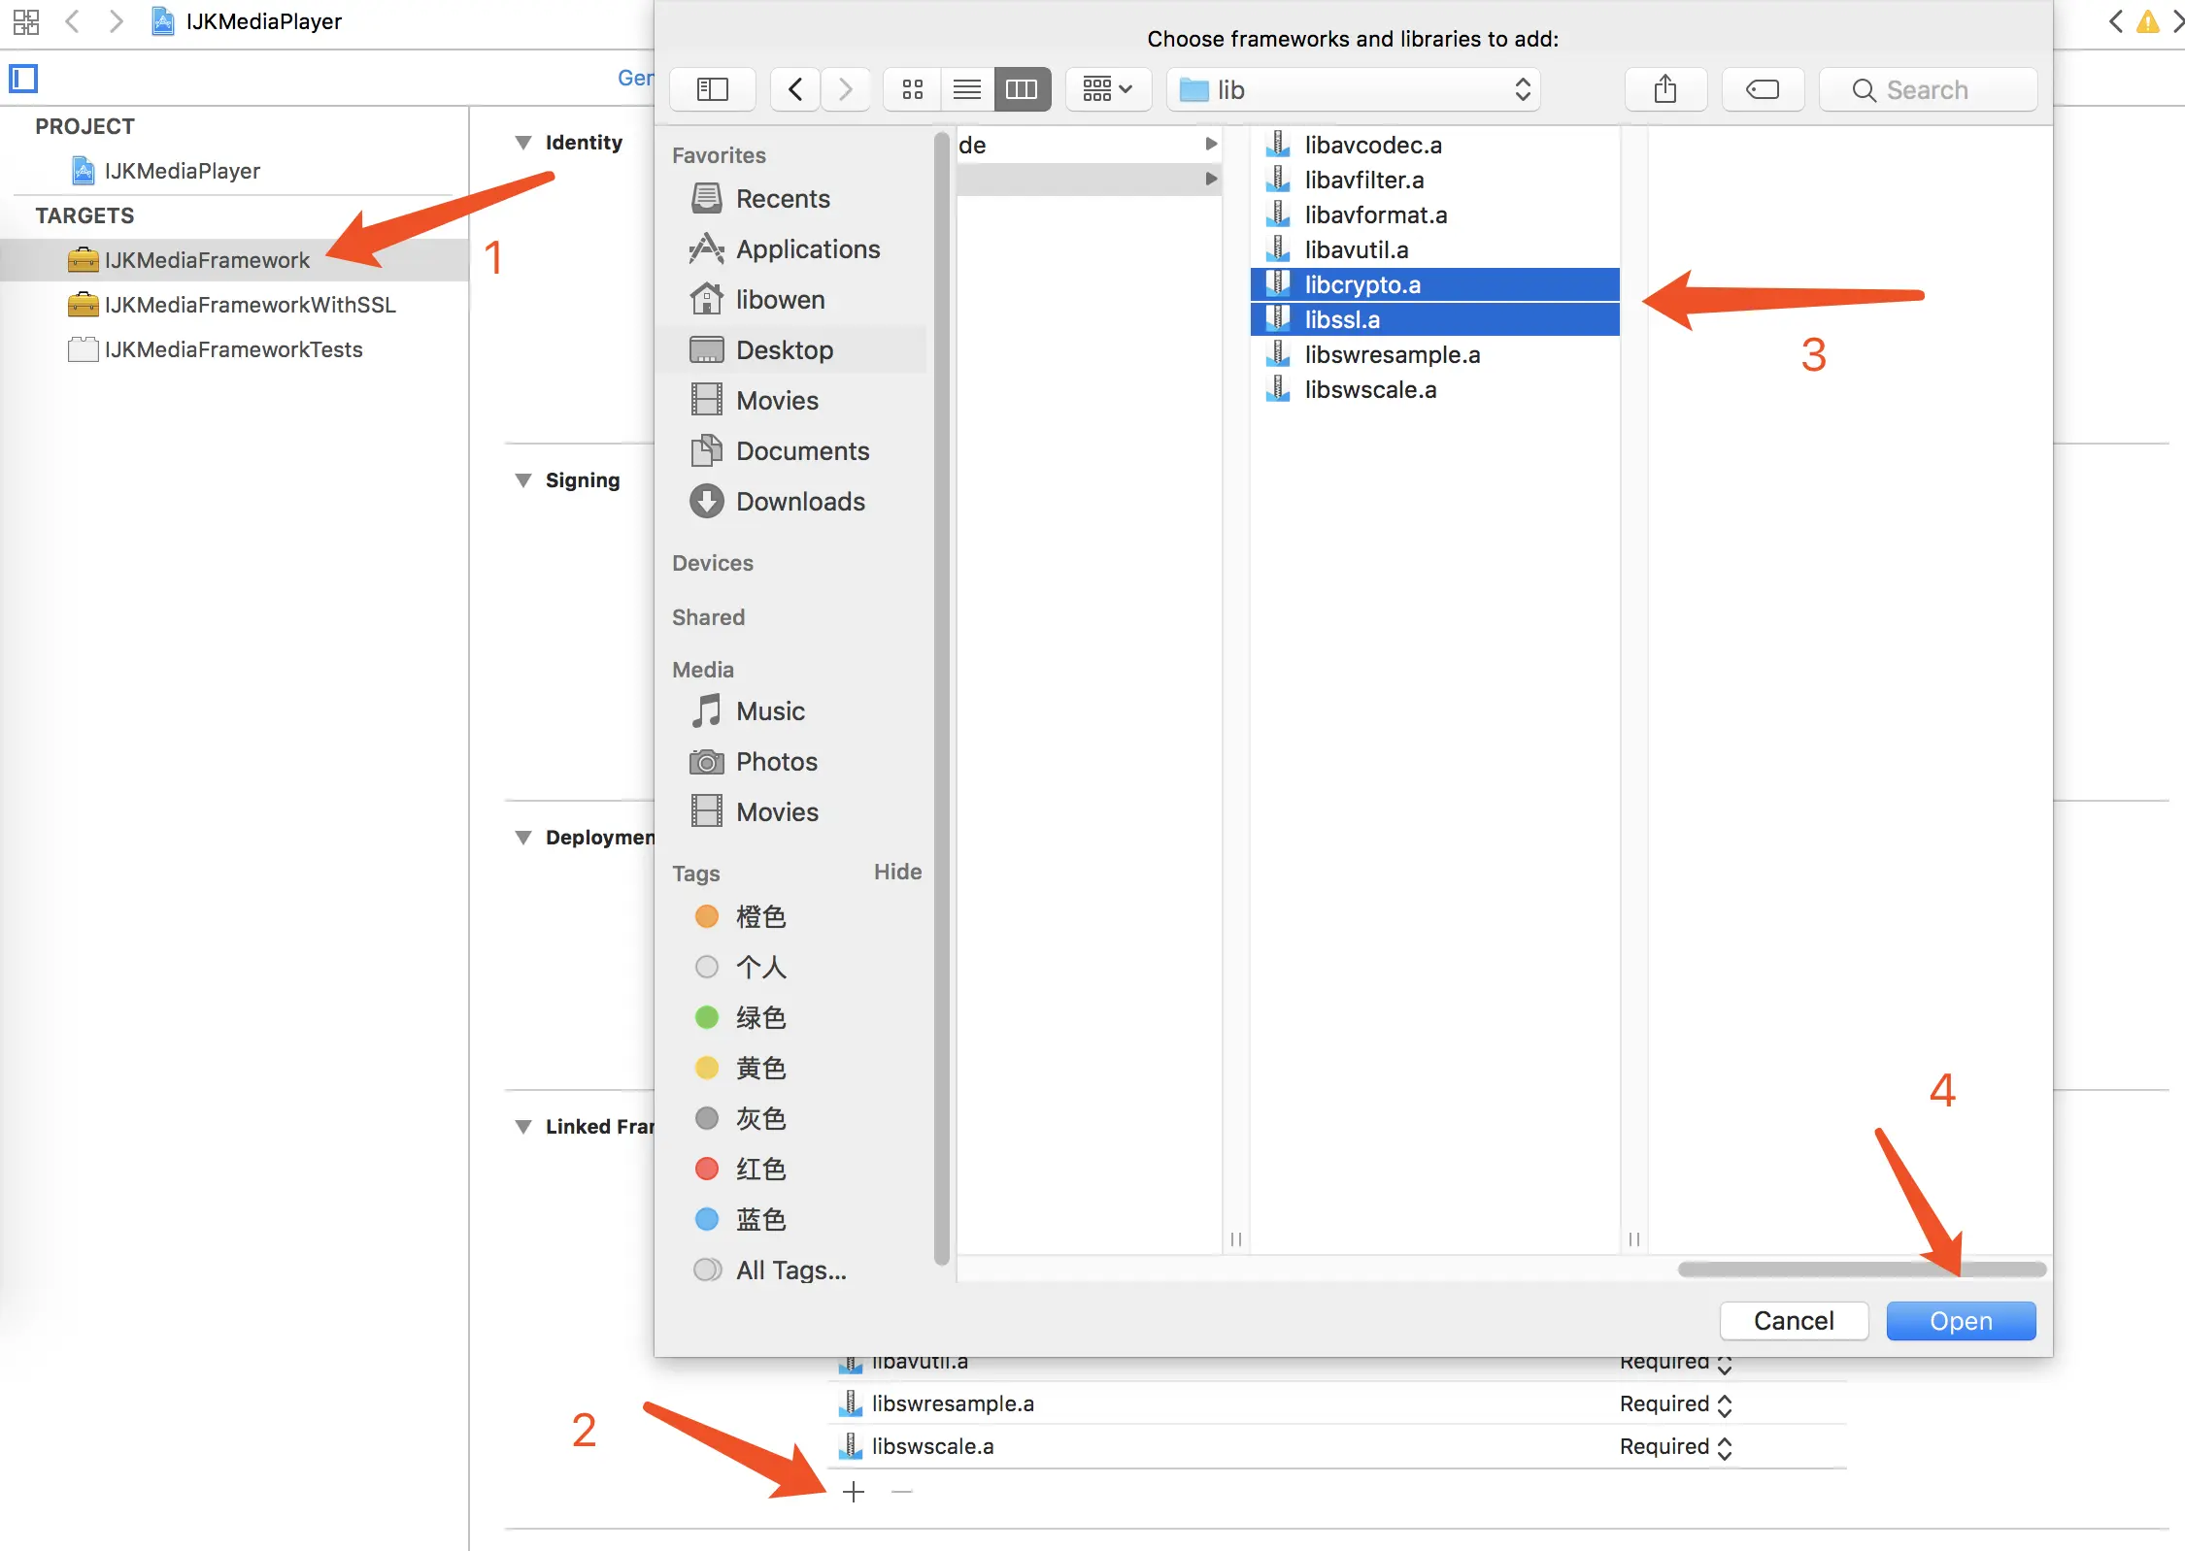Select IJKMediaFrameworkWithSSL target
2185x1551 pixels.
click(250, 305)
